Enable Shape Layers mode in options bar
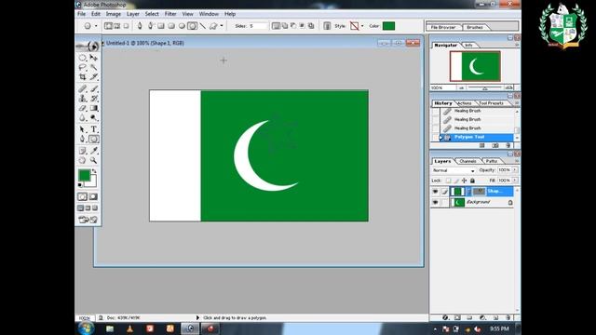596x335 pixels. click(x=108, y=26)
